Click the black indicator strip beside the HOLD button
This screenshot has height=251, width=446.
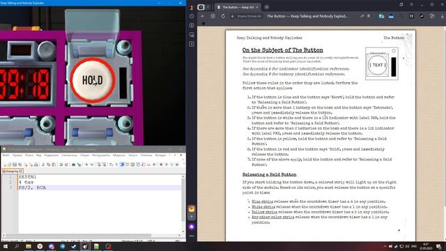123,83
